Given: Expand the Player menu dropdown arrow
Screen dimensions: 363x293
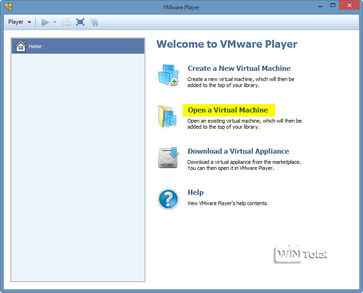Looking at the screenshot, I should coord(30,22).
